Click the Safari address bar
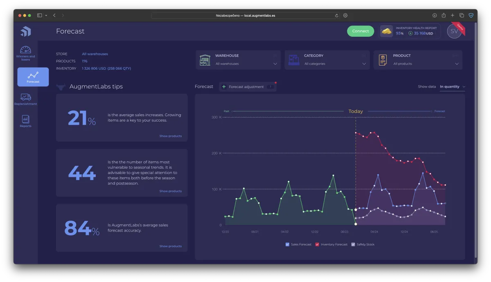The height and width of the screenshot is (282, 491). [245, 16]
